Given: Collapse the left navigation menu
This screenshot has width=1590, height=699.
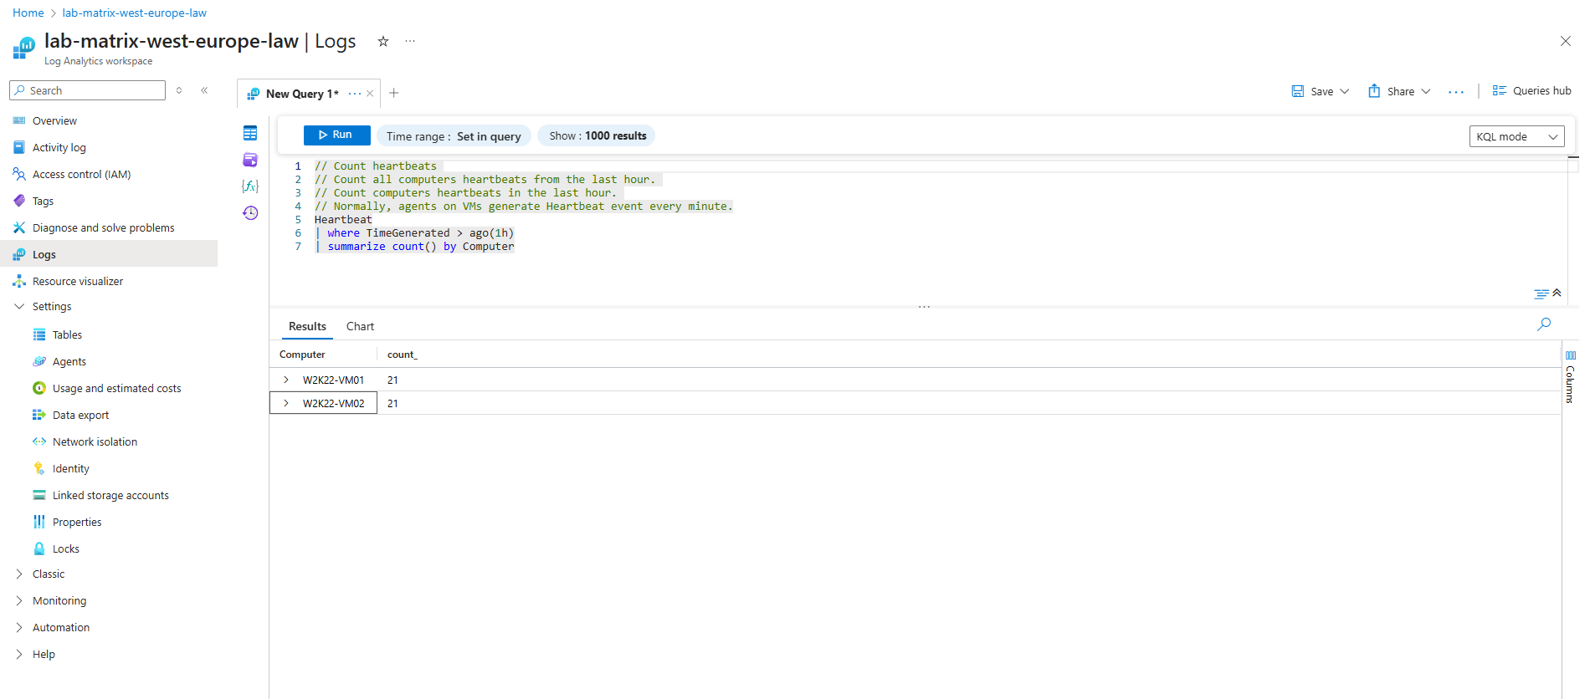Looking at the screenshot, I should 204,90.
